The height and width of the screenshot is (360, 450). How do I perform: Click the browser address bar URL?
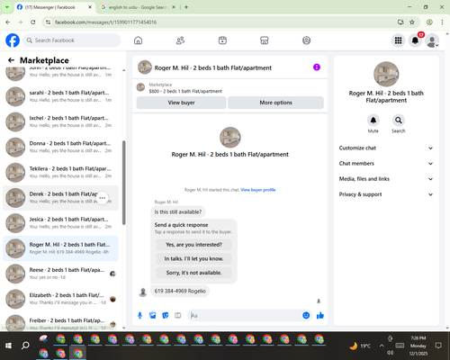(x=105, y=22)
